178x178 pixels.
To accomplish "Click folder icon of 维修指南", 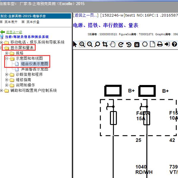I will tap(12, 80).
